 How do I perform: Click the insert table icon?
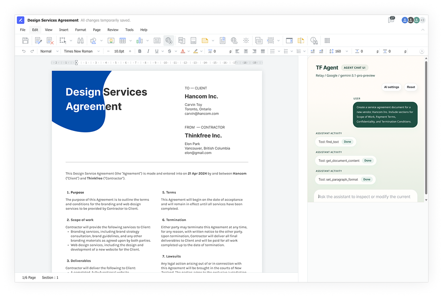pos(123,40)
